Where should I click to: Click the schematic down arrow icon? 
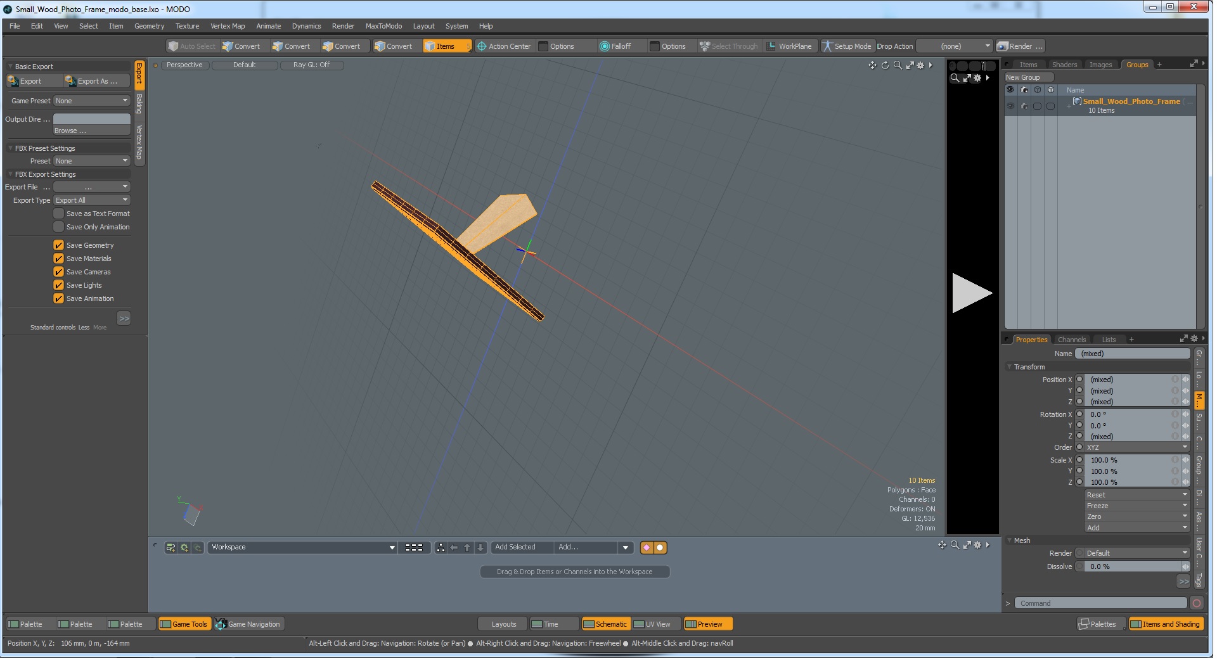[480, 547]
